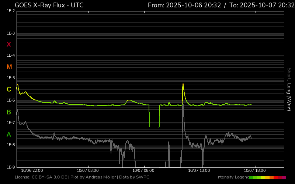
Task: Click the green A flare class letter
Action: 8,134
